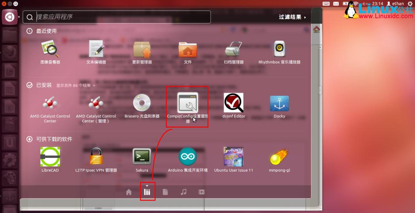Launch AMD Catalyst Control Center
Screen dimensions: 415x213
(x=50, y=109)
